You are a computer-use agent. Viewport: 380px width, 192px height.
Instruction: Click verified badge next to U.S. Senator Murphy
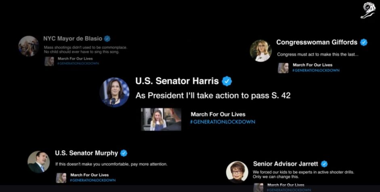pos(124,153)
